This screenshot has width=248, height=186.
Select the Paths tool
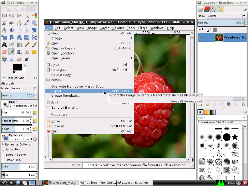coord(19,23)
